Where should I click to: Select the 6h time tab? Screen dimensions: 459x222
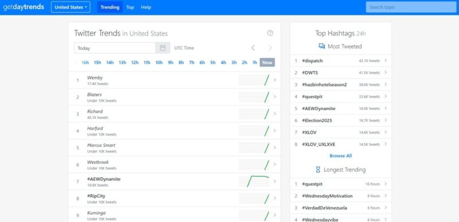202,63
